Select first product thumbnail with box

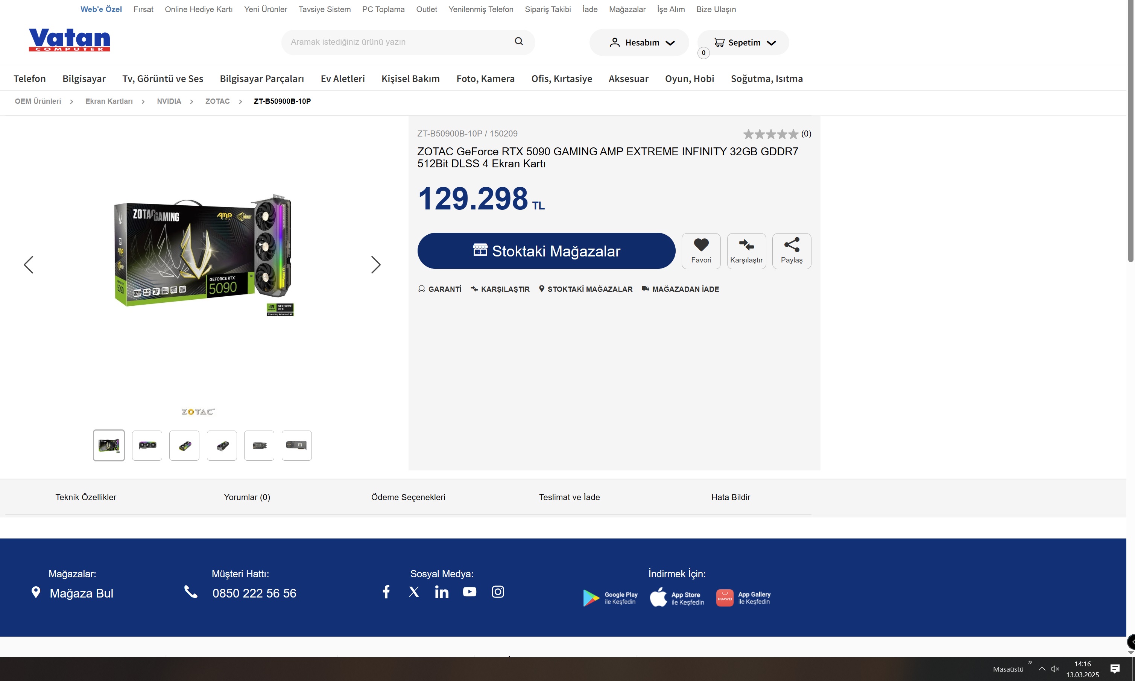109,445
